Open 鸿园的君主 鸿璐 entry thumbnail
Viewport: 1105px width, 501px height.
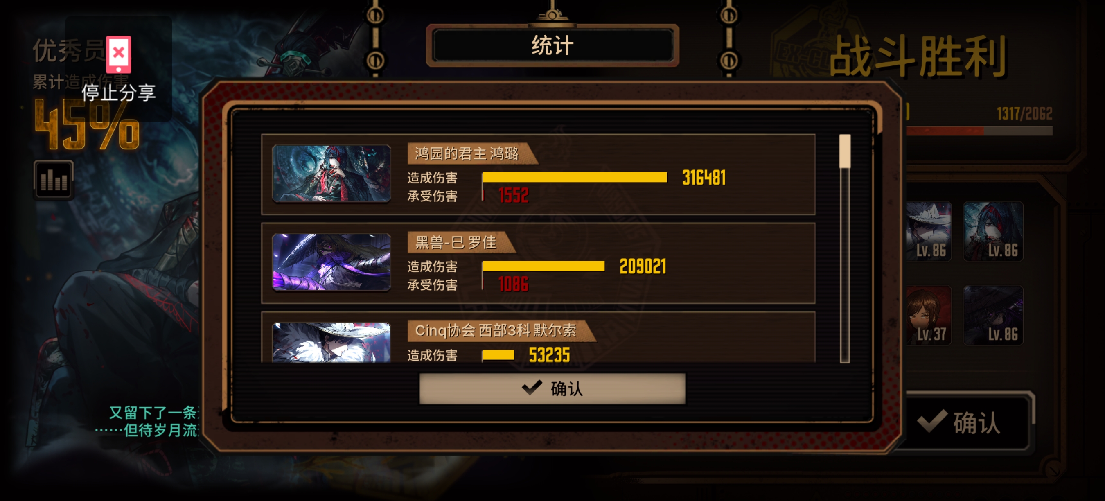(x=331, y=173)
